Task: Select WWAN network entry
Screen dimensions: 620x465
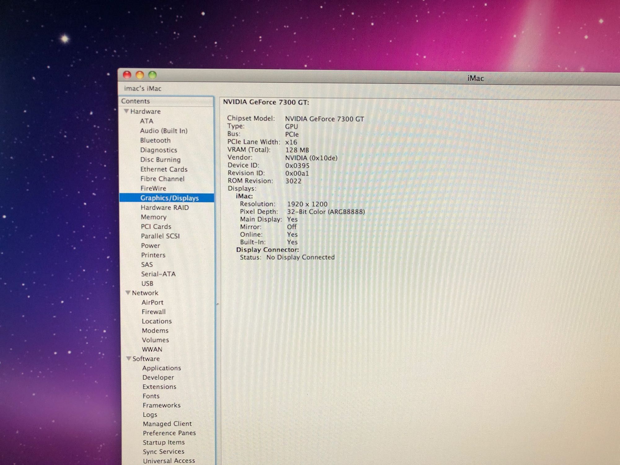Action: click(152, 349)
